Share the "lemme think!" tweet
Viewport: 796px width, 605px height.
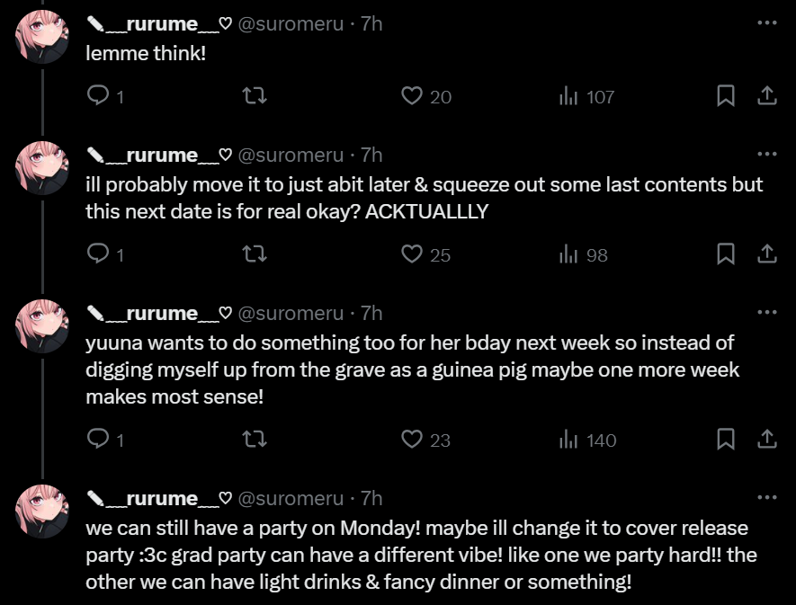click(766, 96)
